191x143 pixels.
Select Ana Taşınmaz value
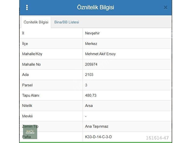click(97, 126)
